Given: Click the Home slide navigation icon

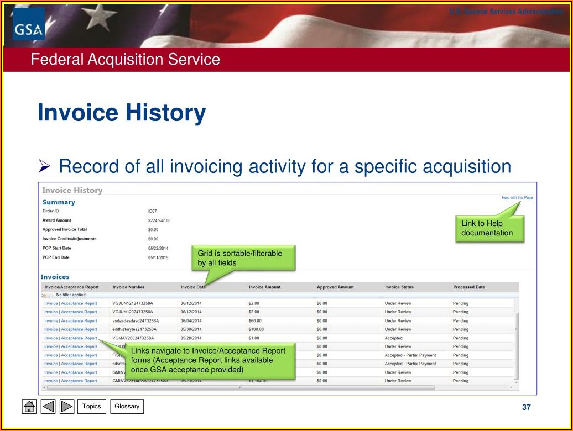Looking at the screenshot, I should coord(29,407).
